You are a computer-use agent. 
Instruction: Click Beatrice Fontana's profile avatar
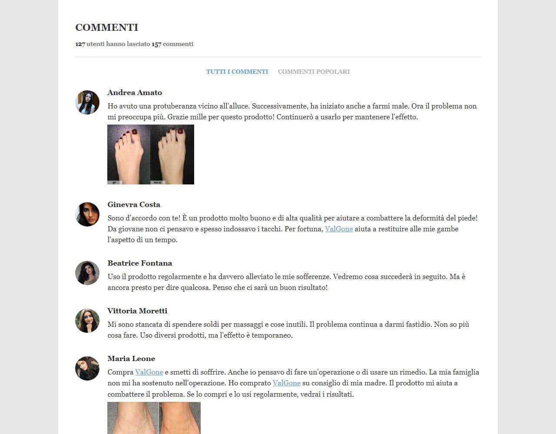[87, 273]
